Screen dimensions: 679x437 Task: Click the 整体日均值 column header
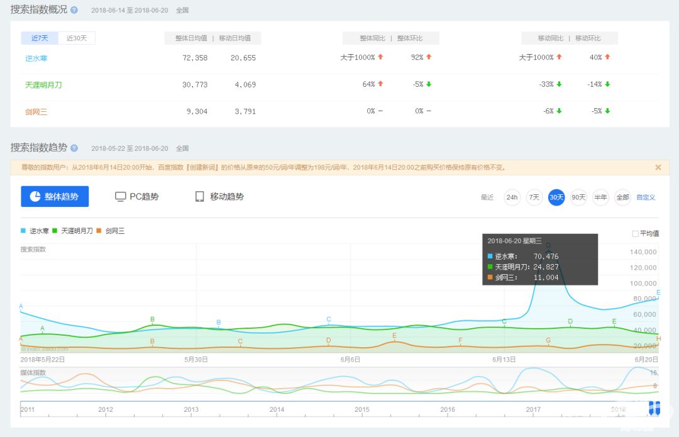(191, 38)
